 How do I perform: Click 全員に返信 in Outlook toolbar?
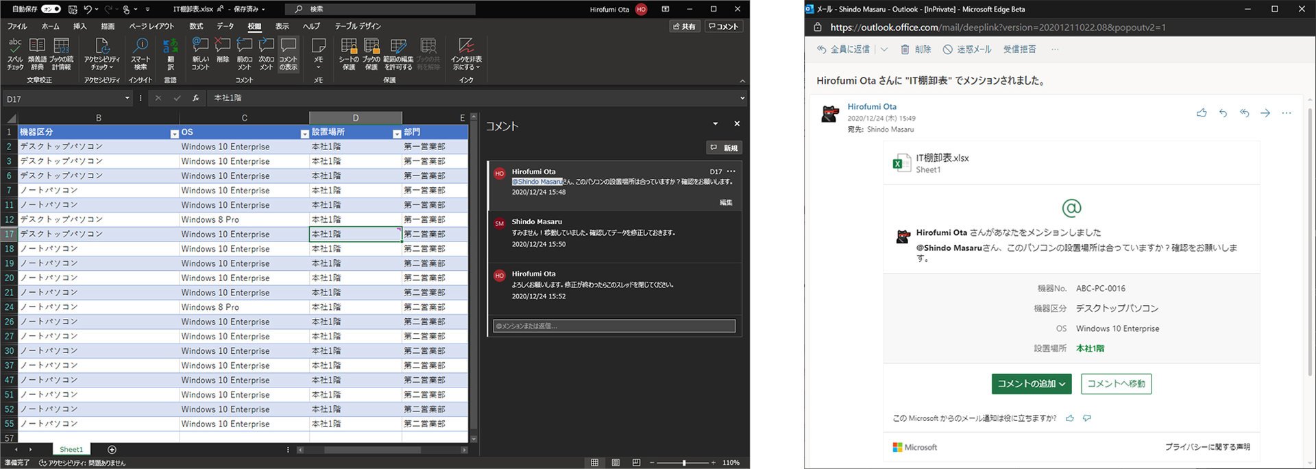coord(844,49)
